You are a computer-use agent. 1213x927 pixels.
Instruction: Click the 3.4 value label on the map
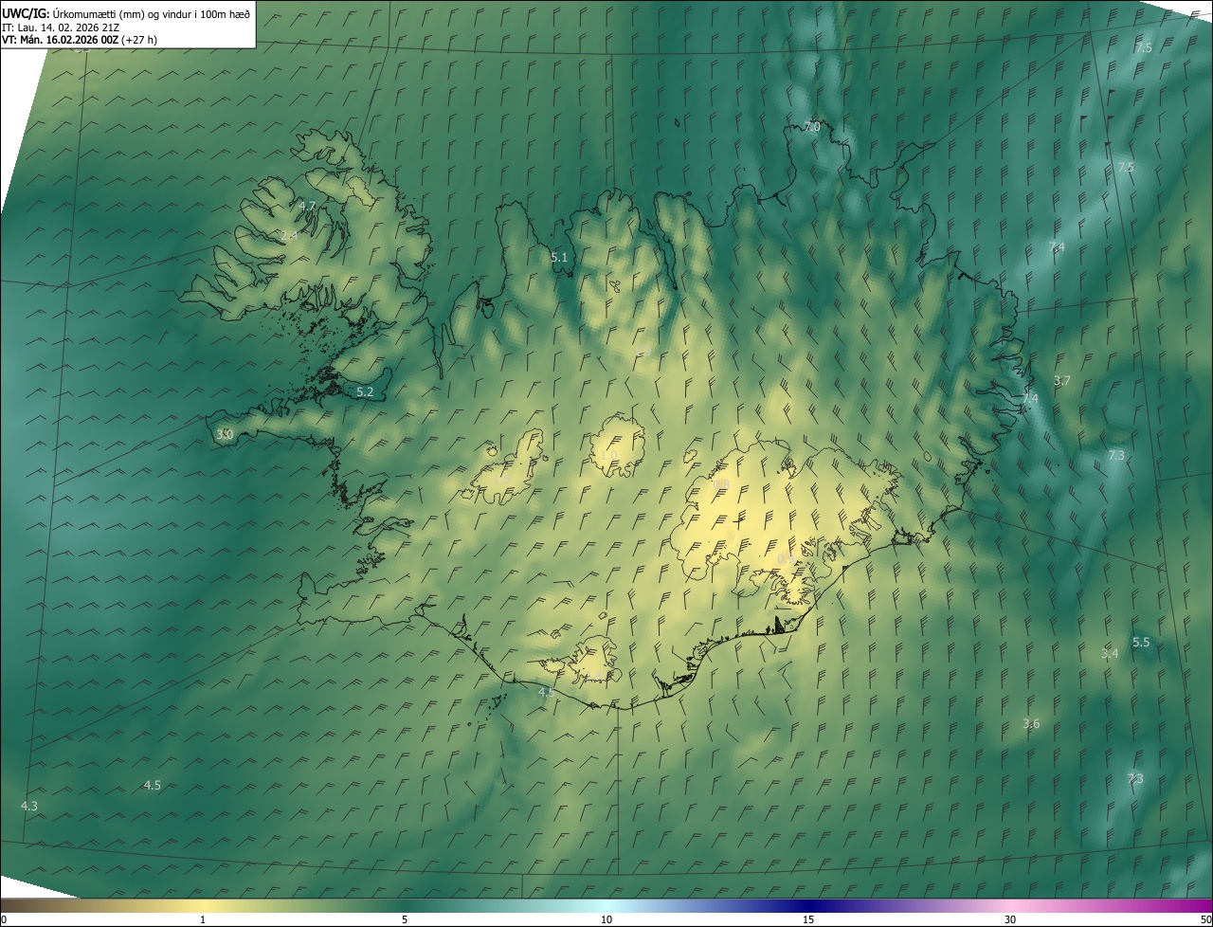1110,653
